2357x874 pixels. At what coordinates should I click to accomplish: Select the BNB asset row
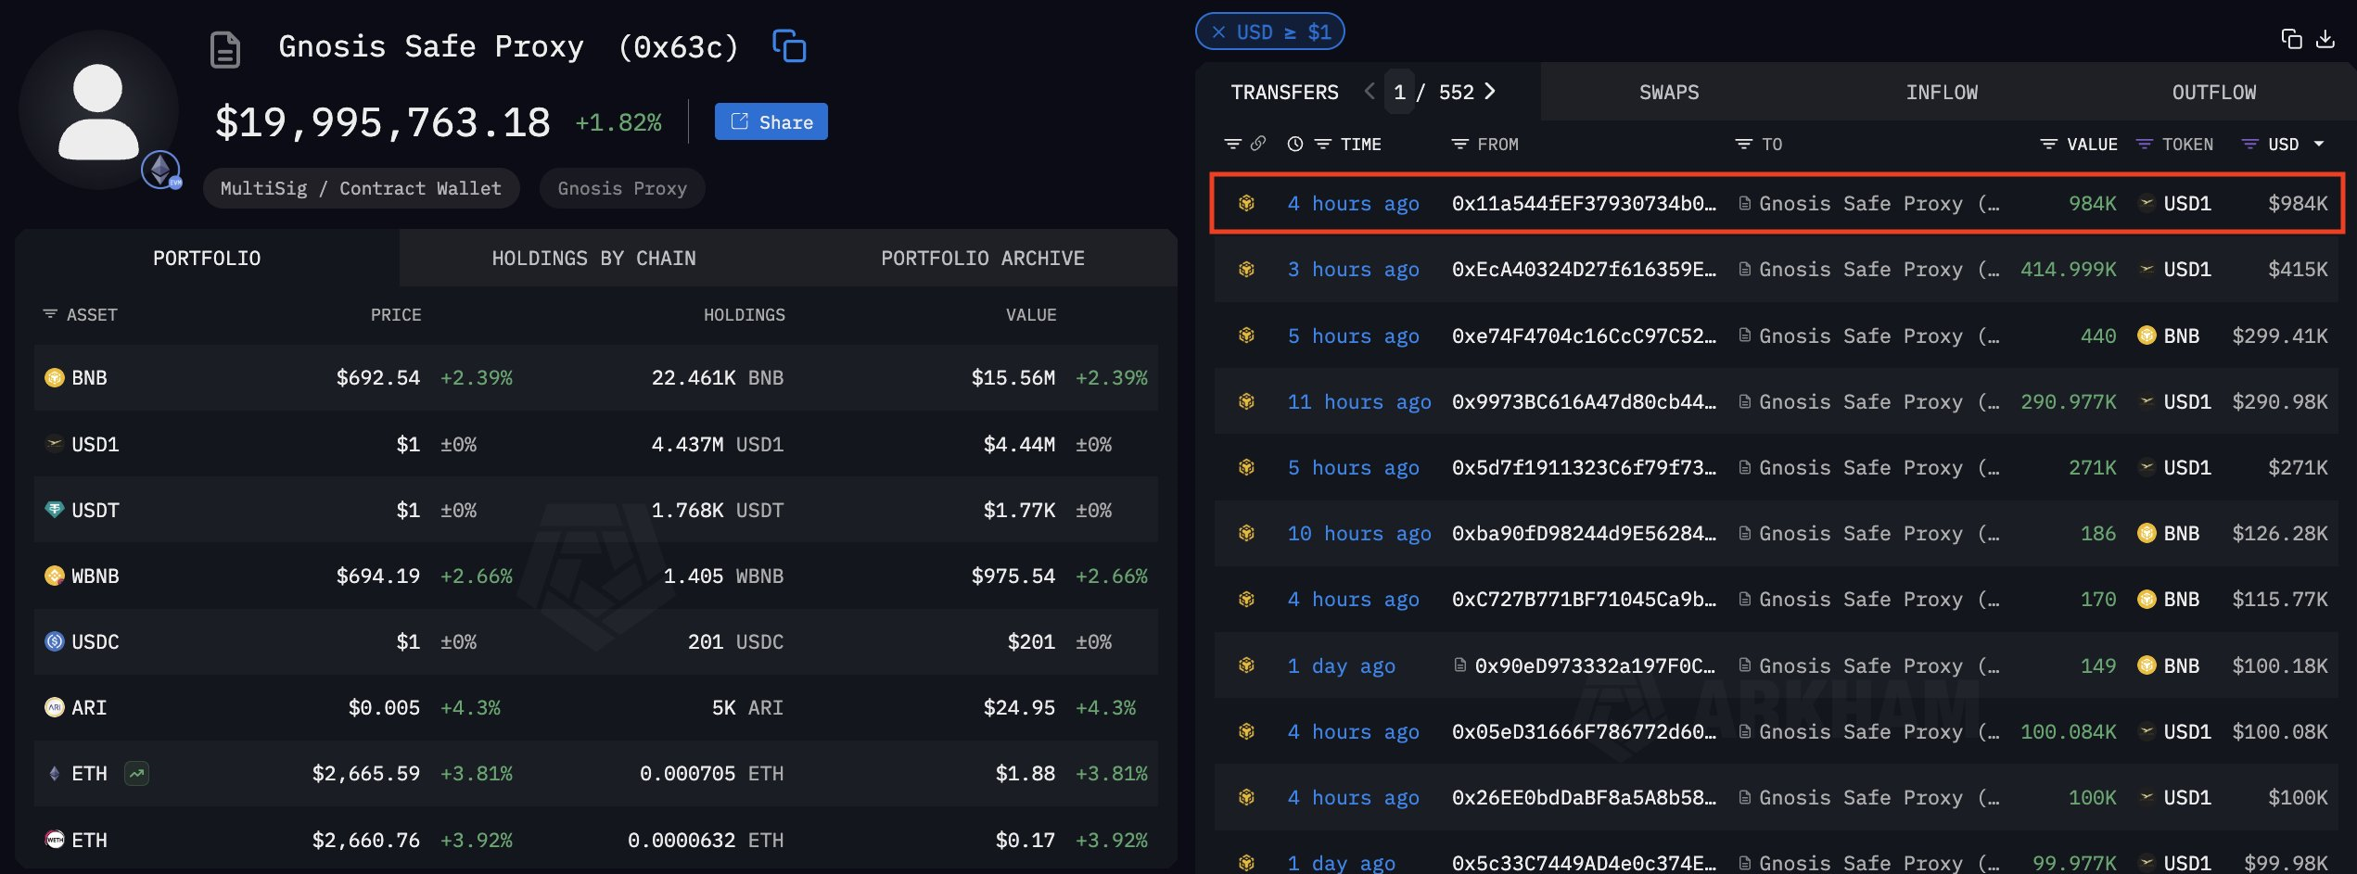(596, 377)
